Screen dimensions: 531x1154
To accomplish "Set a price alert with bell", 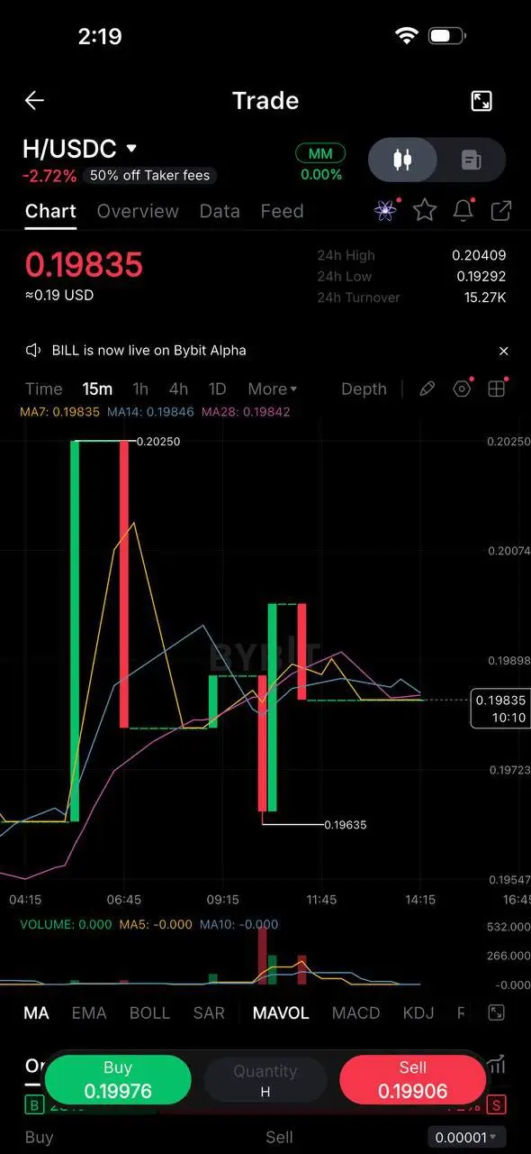I will [x=463, y=211].
